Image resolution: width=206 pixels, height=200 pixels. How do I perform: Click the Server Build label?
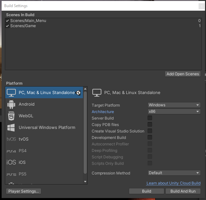[103, 118]
